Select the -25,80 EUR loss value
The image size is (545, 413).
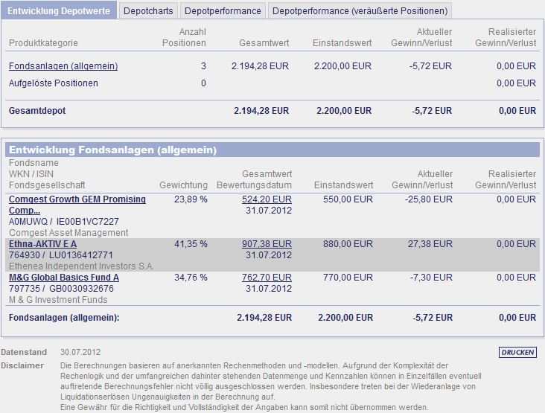[x=429, y=199]
